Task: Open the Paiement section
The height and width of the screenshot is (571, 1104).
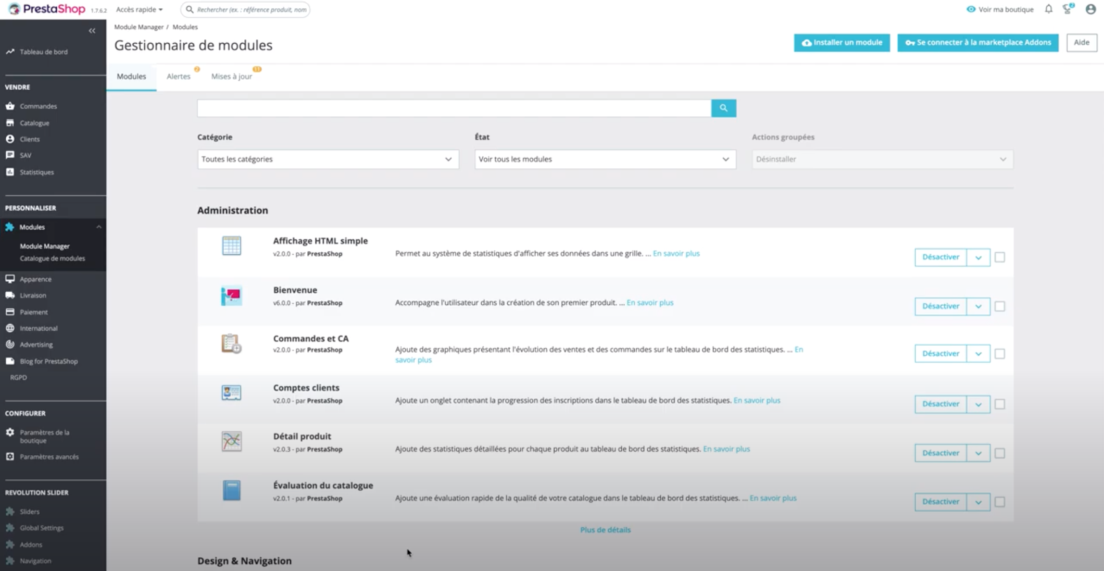Action: coord(33,312)
